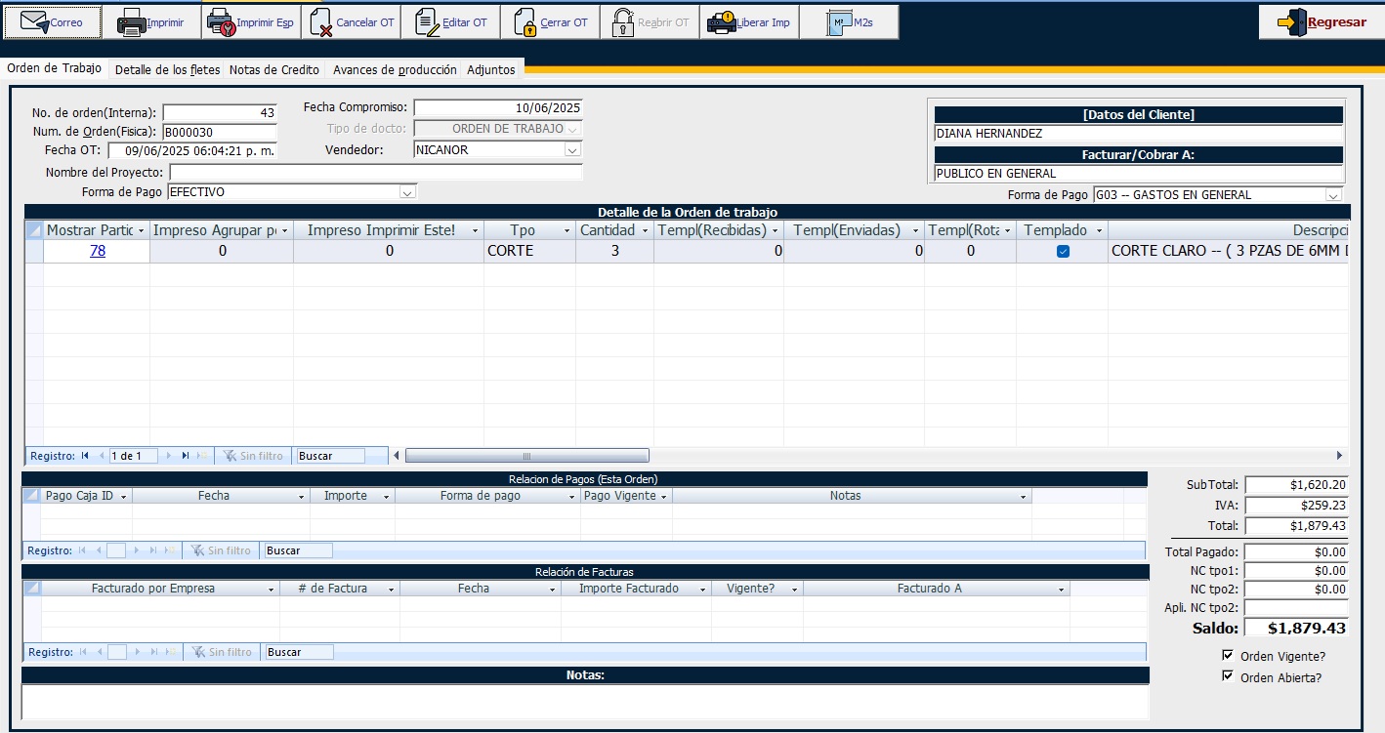
Task: Click the partida link 78
Action: [x=98, y=251]
